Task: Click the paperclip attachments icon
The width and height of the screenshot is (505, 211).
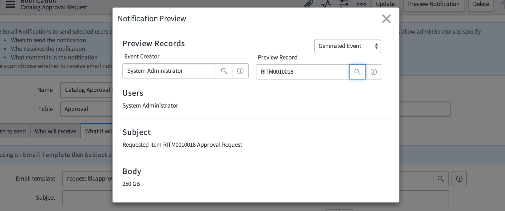Action: click(308, 4)
